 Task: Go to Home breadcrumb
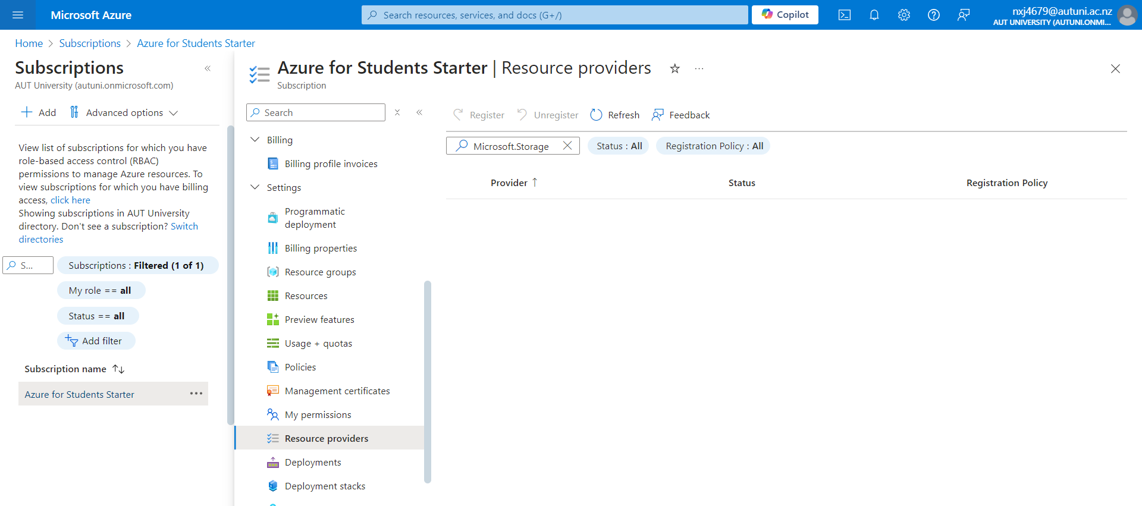coord(29,43)
